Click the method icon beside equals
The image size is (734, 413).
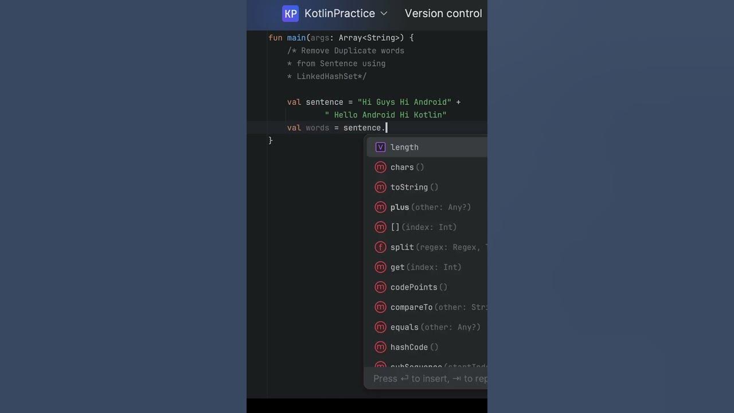point(380,327)
